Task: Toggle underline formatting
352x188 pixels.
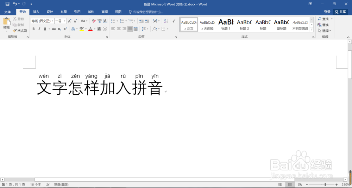Action: (45, 29)
